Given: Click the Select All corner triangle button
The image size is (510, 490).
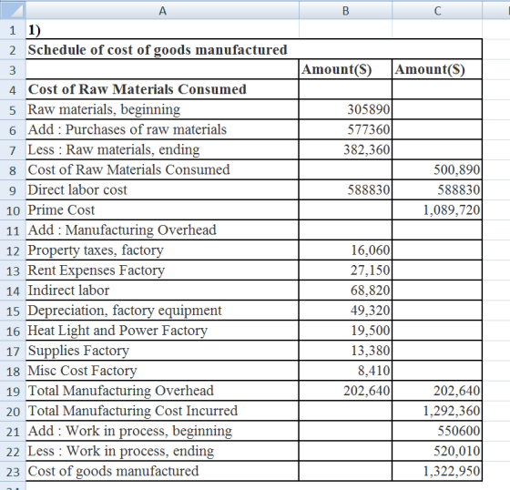Looking at the screenshot, I should [x=13, y=11].
